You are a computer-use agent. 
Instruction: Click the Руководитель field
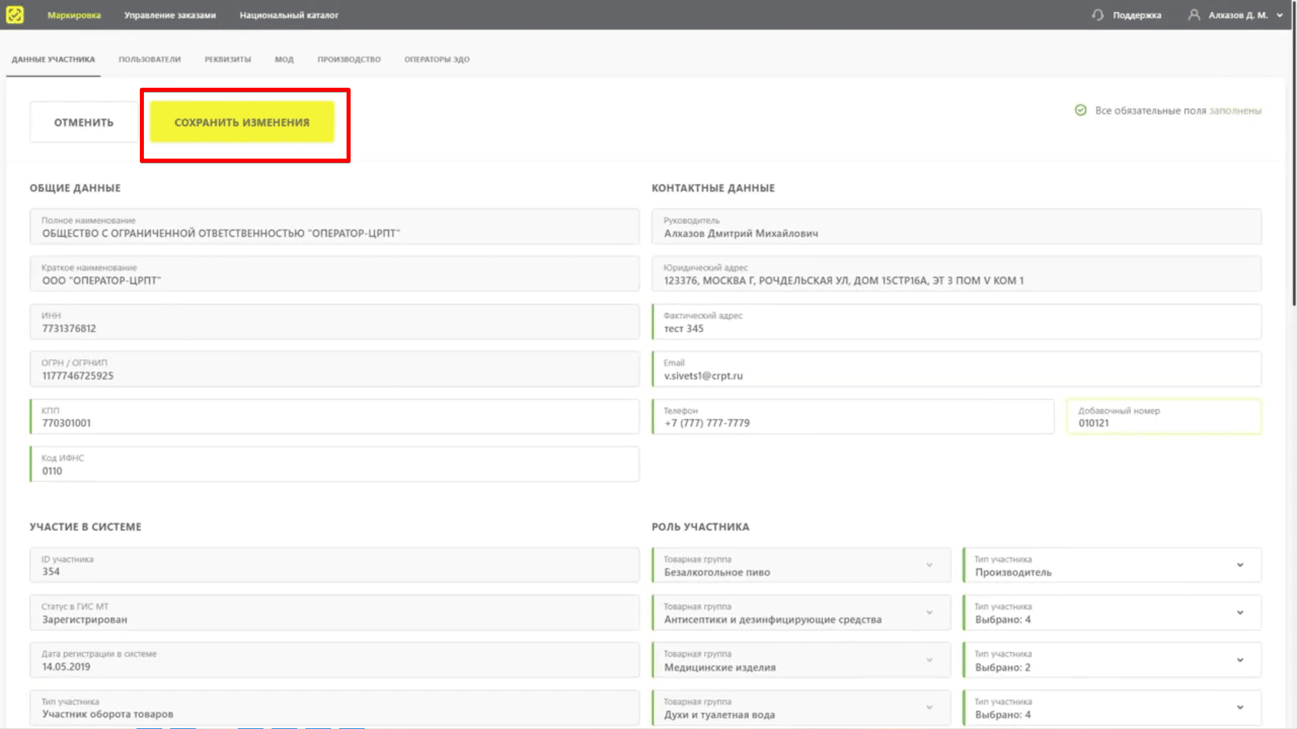coord(957,227)
